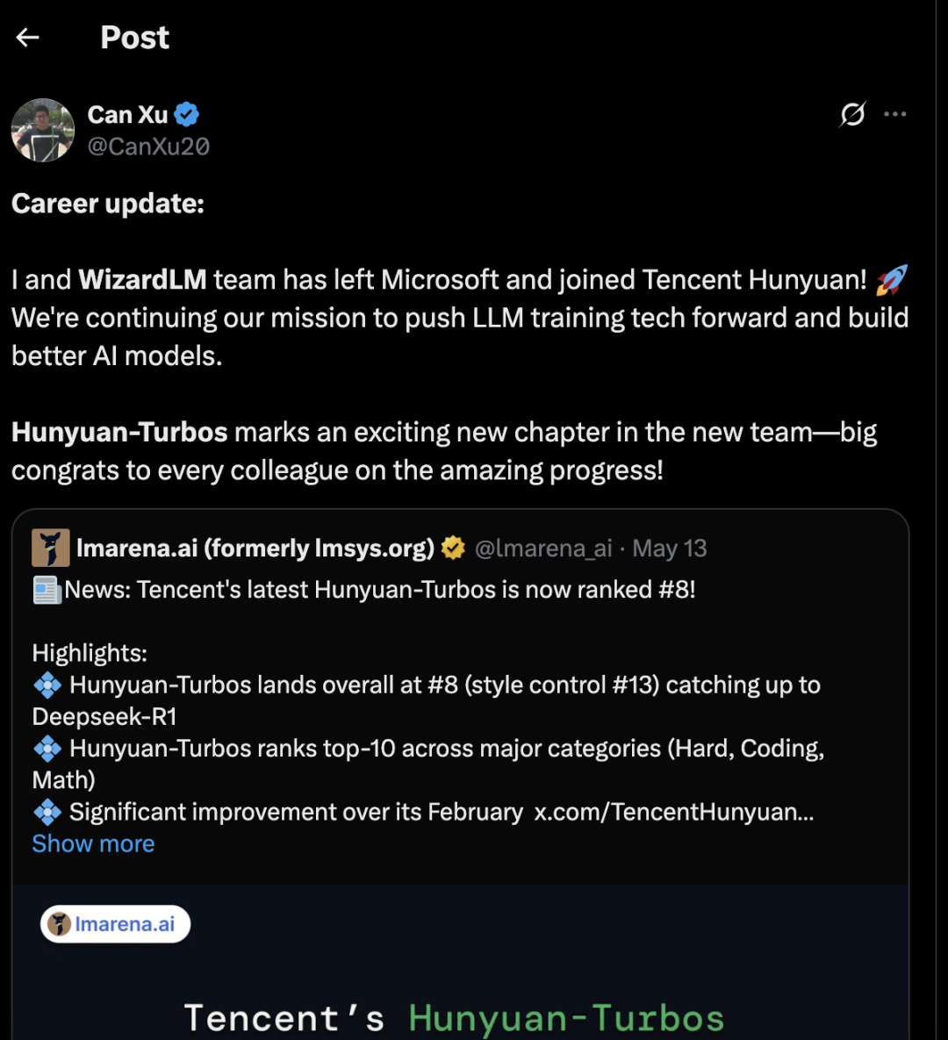Expand quoted post with Show more
The height and width of the screenshot is (1040, 948).
94,843
